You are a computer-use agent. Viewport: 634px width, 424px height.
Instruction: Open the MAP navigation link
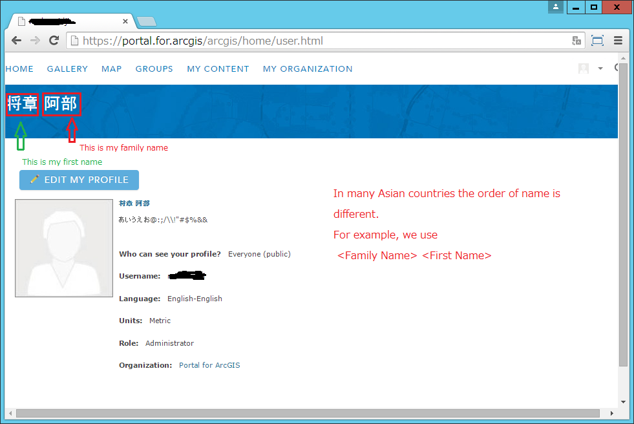point(112,69)
